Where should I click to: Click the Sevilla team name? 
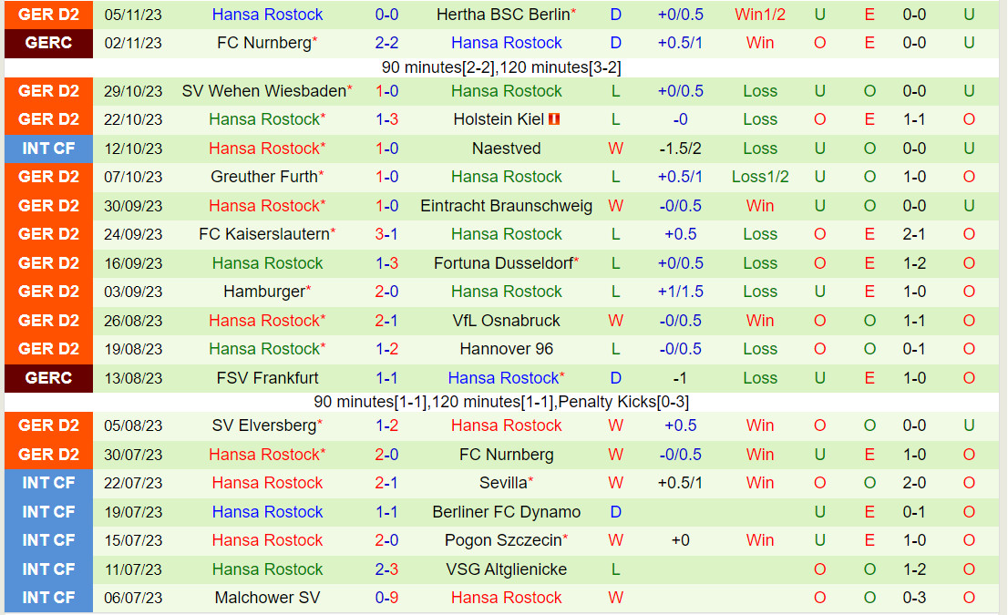503,483
